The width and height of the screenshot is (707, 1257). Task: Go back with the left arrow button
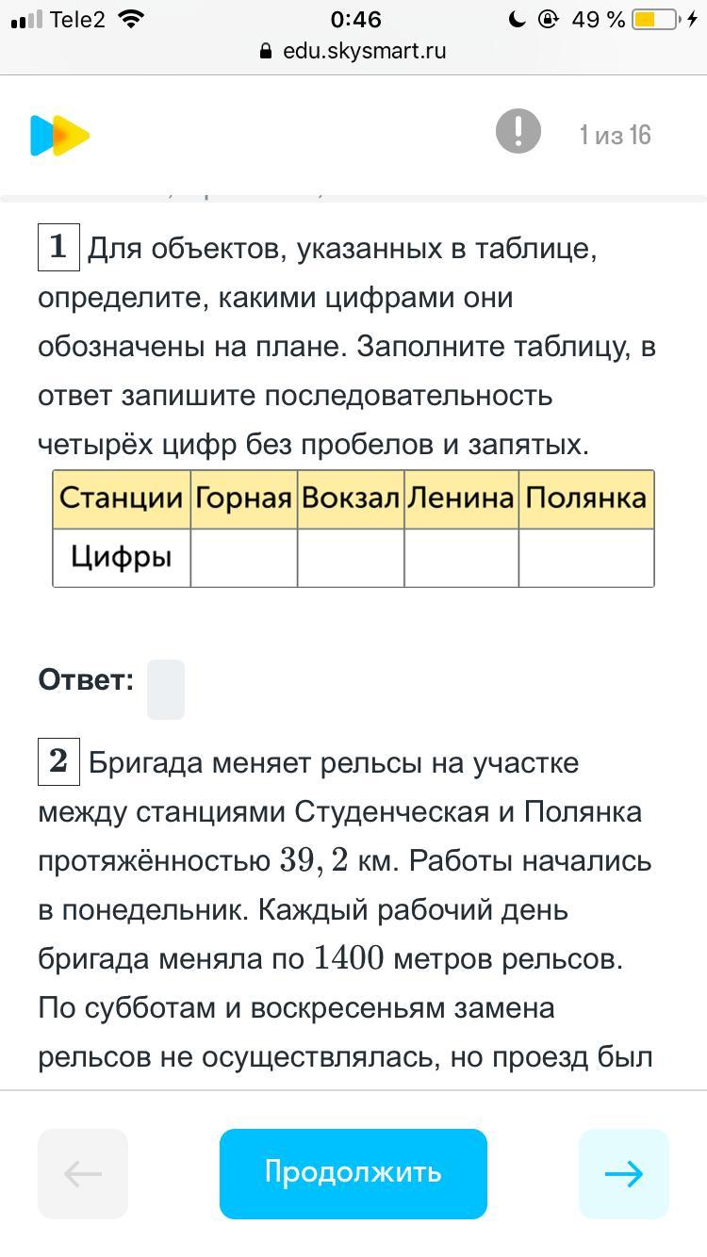pos(83,1173)
